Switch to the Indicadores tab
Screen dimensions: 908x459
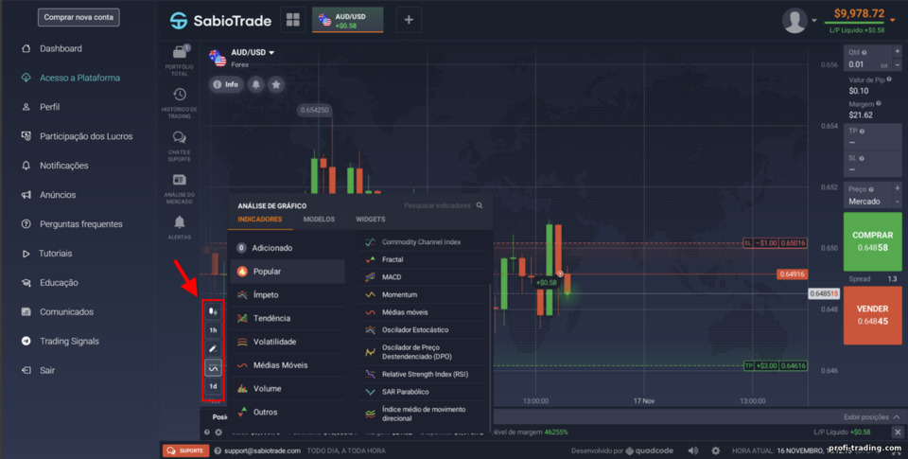pos(260,219)
